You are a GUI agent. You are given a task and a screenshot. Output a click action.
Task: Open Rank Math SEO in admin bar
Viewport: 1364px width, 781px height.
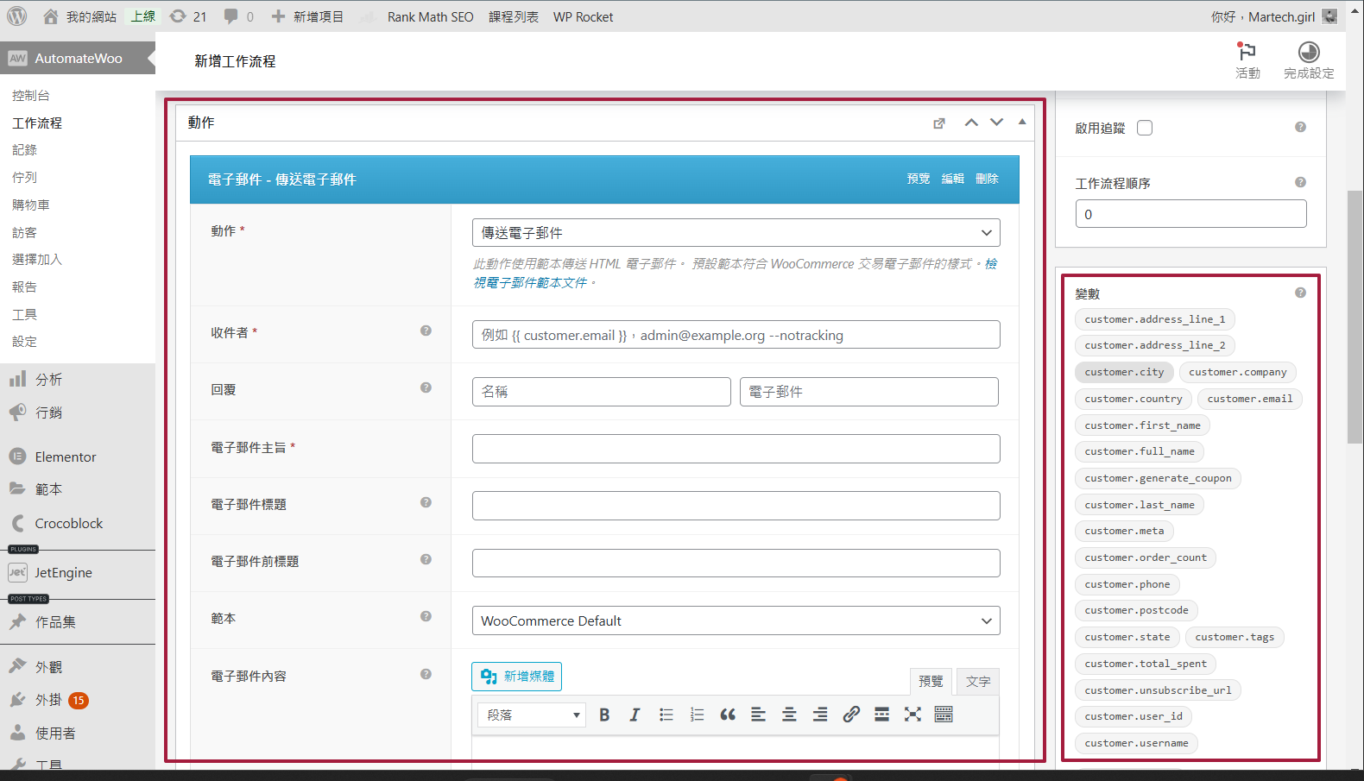point(430,16)
